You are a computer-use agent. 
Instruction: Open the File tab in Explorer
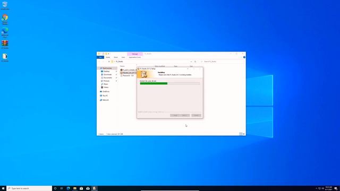100,57
